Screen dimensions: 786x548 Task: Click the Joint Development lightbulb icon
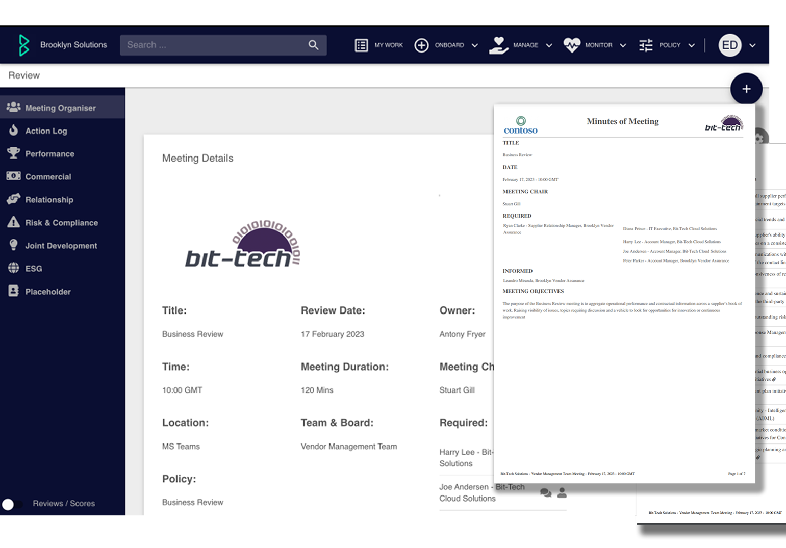(13, 245)
